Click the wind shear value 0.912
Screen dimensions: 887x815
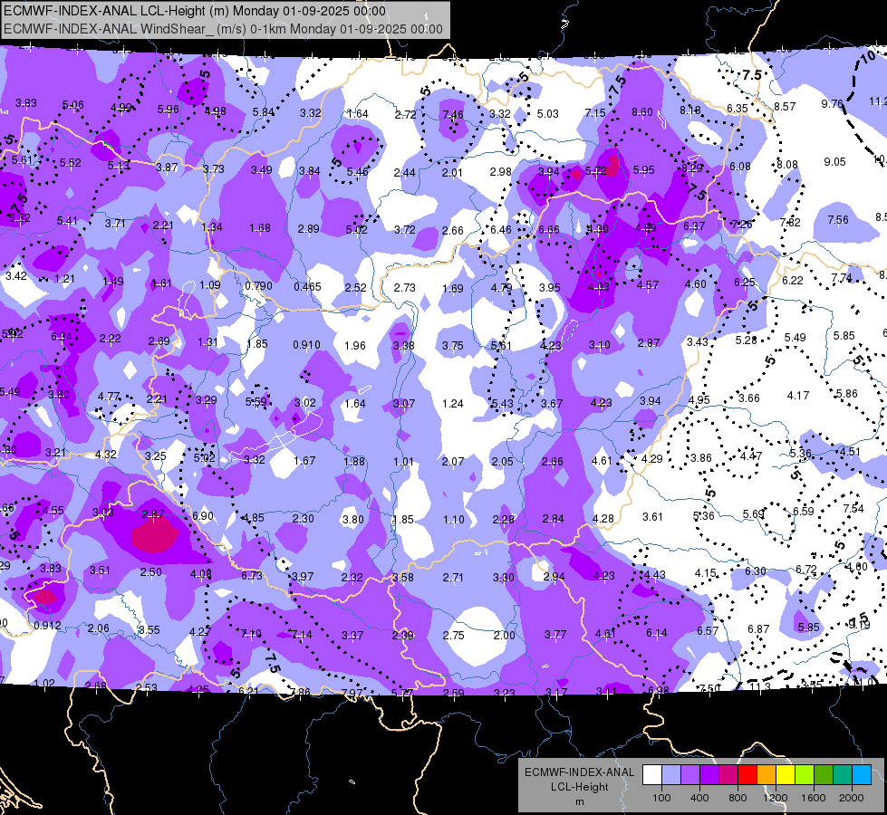47,625
